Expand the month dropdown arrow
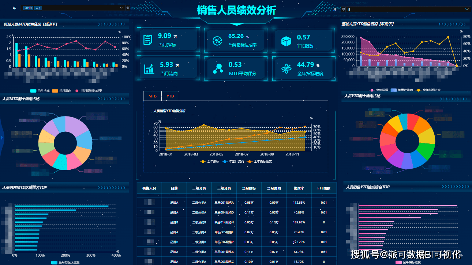The height and width of the screenshot is (265, 472). [x=467, y=9]
